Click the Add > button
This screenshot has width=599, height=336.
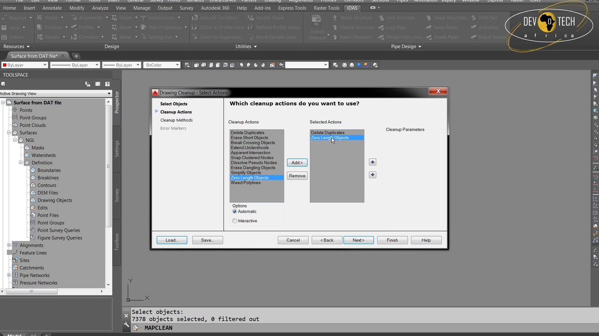click(x=297, y=162)
